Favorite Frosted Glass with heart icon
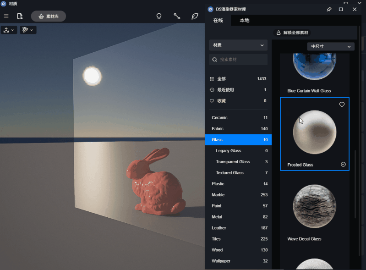 pos(342,105)
